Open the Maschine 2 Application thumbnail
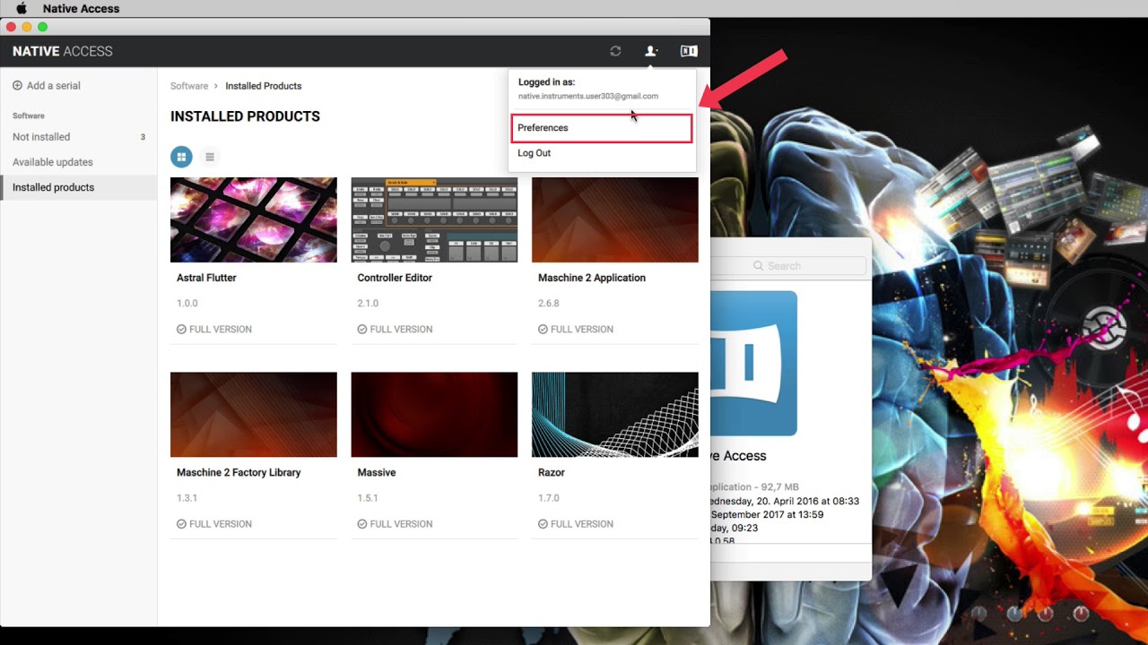Screen dimensions: 1148x645 [615, 219]
